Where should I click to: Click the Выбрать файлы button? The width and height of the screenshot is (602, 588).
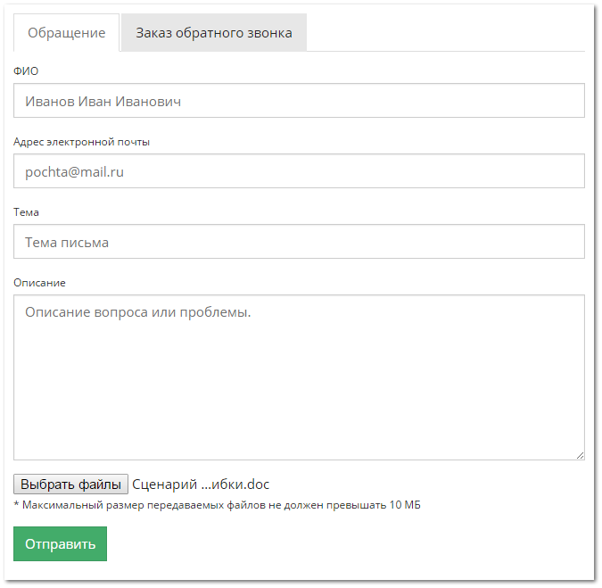70,484
